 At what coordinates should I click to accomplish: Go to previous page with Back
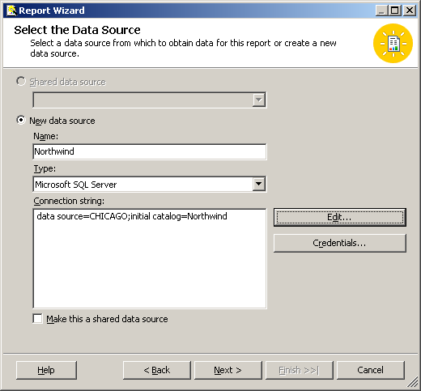click(x=157, y=370)
